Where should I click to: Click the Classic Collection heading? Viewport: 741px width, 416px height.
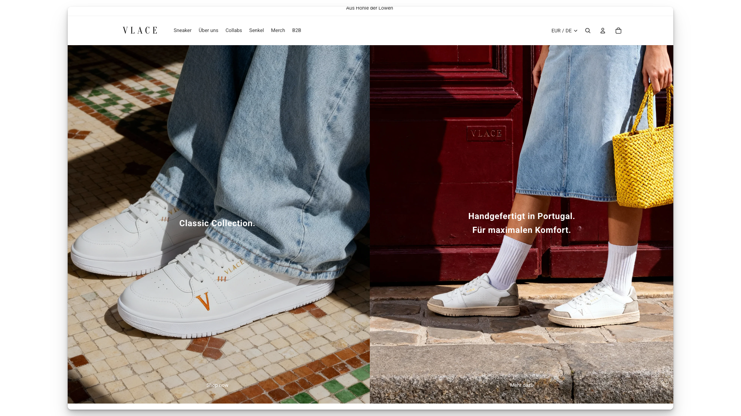tap(217, 223)
